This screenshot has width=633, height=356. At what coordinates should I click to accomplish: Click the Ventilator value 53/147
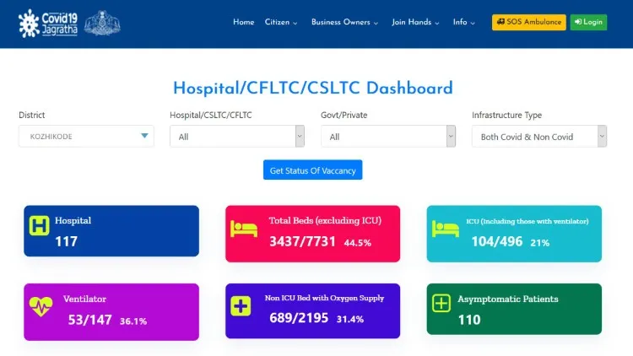click(x=89, y=320)
